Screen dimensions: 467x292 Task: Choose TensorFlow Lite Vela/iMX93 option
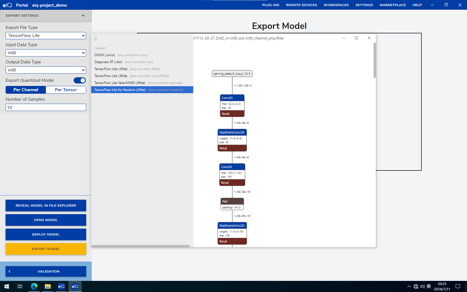pos(142,83)
